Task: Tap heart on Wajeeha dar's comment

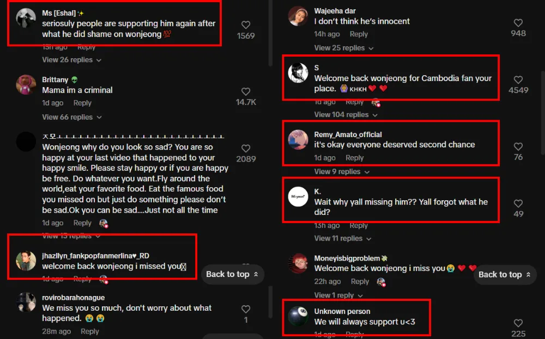Action: pyautogui.click(x=518, y=23)
